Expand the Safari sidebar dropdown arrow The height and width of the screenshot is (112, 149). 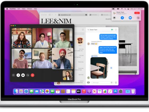[x=52, y=15]
